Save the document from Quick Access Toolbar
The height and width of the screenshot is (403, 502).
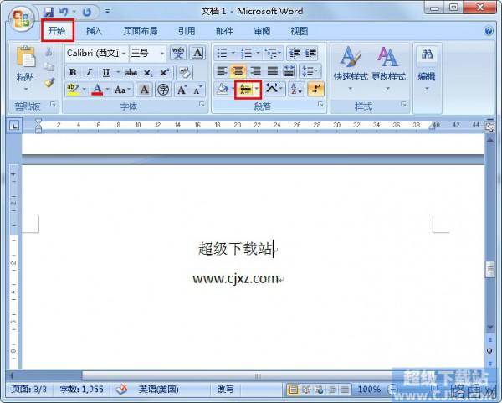[x=49, y=12]
